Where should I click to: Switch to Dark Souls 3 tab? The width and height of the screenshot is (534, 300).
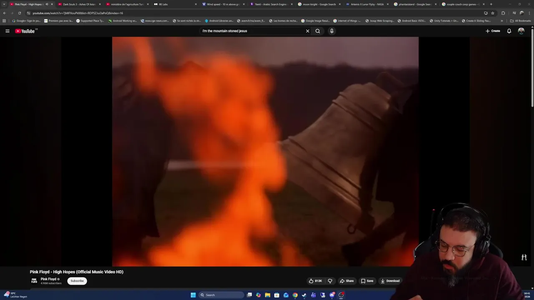coord(79,4)
